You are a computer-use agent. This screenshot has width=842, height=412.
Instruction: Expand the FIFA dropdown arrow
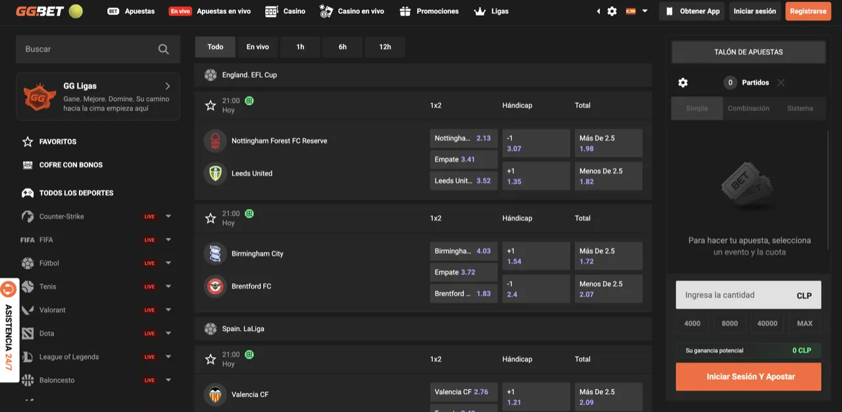point(168,240)
